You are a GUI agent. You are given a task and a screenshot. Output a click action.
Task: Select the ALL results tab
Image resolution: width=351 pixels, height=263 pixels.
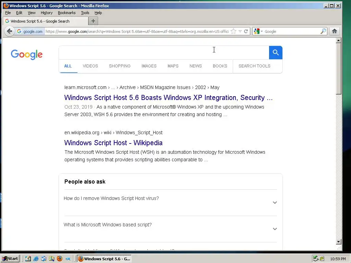click(68, 66)
